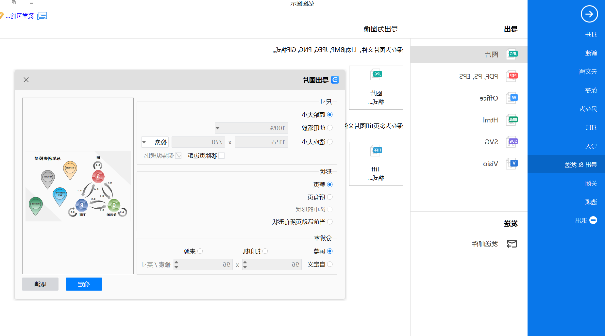Click the 1121 width input field
The width and height of the screenshot is (605, 336).
(261, 142)
